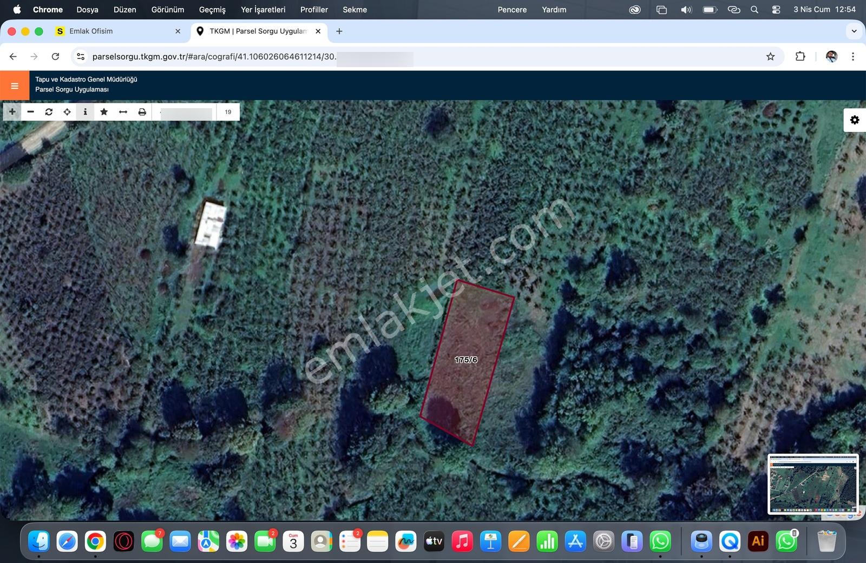Click parcel label 175/6
Viewport: 866px width, 563px height.
(x=466, y=360)
